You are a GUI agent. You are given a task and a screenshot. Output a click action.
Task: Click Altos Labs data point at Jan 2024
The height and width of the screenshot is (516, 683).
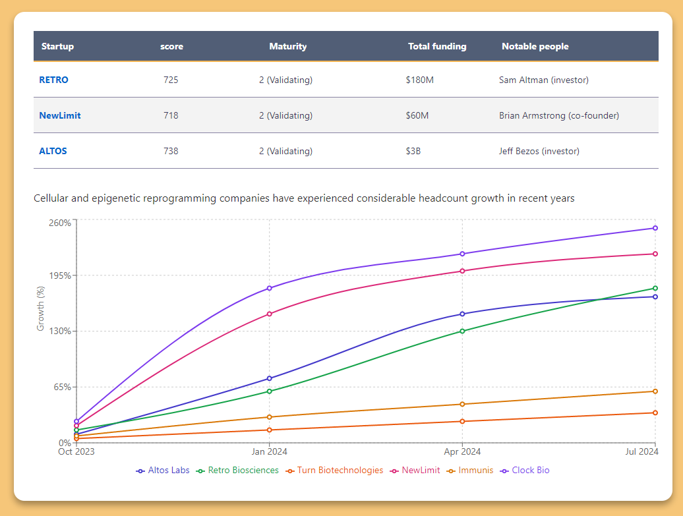click(x=269, y=378)
